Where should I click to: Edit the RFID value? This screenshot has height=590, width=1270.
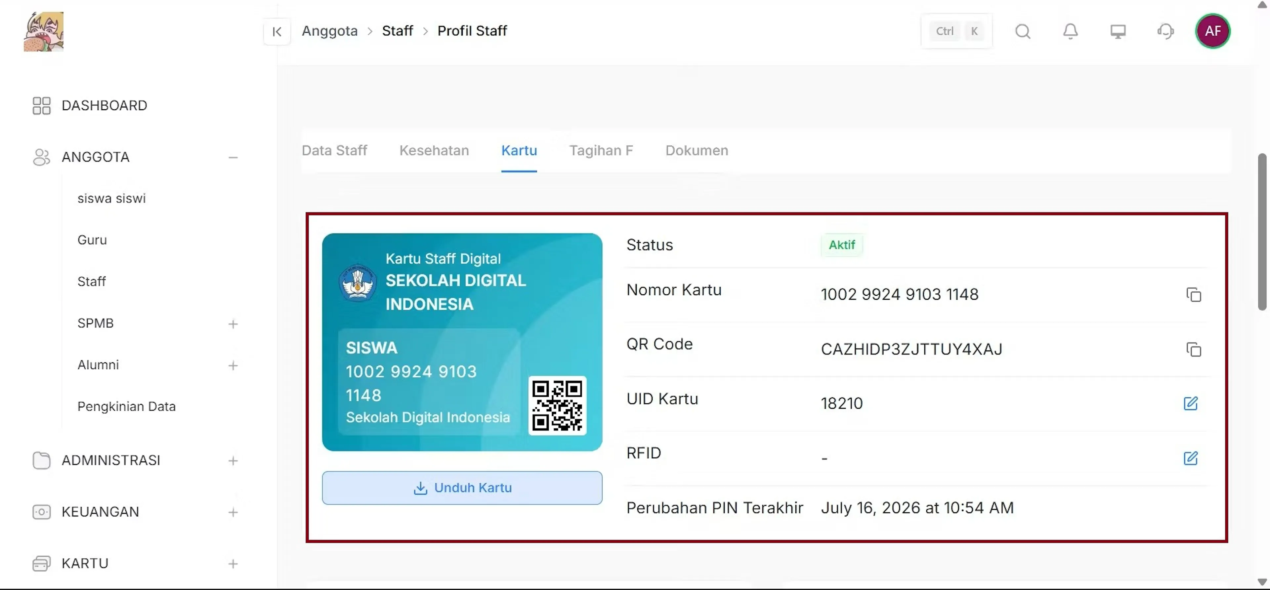point(1191,458)
